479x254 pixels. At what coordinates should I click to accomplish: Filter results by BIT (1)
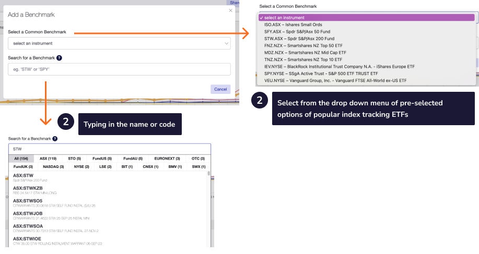(x=127, y=167)
